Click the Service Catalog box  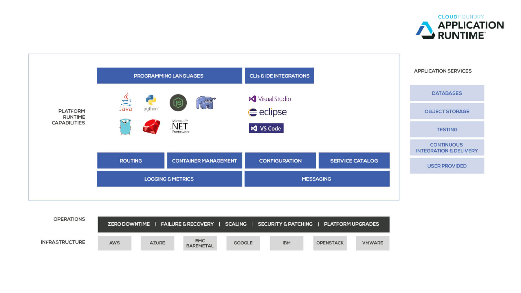354,161
